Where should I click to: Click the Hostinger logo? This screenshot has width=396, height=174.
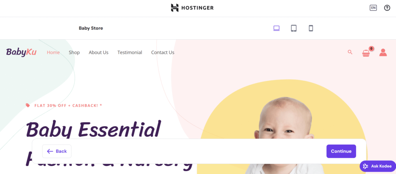click(192, 8)
